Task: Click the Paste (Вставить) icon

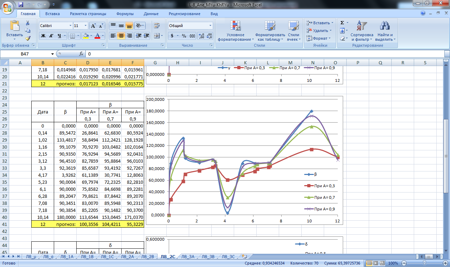Action: point(15,26)
